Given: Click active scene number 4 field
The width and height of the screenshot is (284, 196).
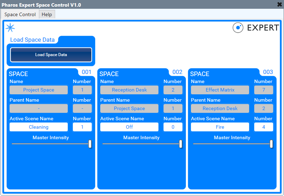Looking at the screenshot, I should coord(264,127).
